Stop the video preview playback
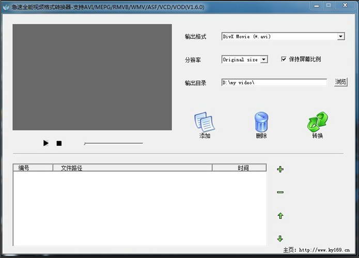The image size is (359, 258). [x=59, y=143]
